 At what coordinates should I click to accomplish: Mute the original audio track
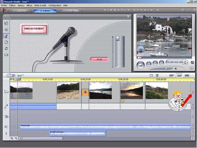[x=193, y=108]
